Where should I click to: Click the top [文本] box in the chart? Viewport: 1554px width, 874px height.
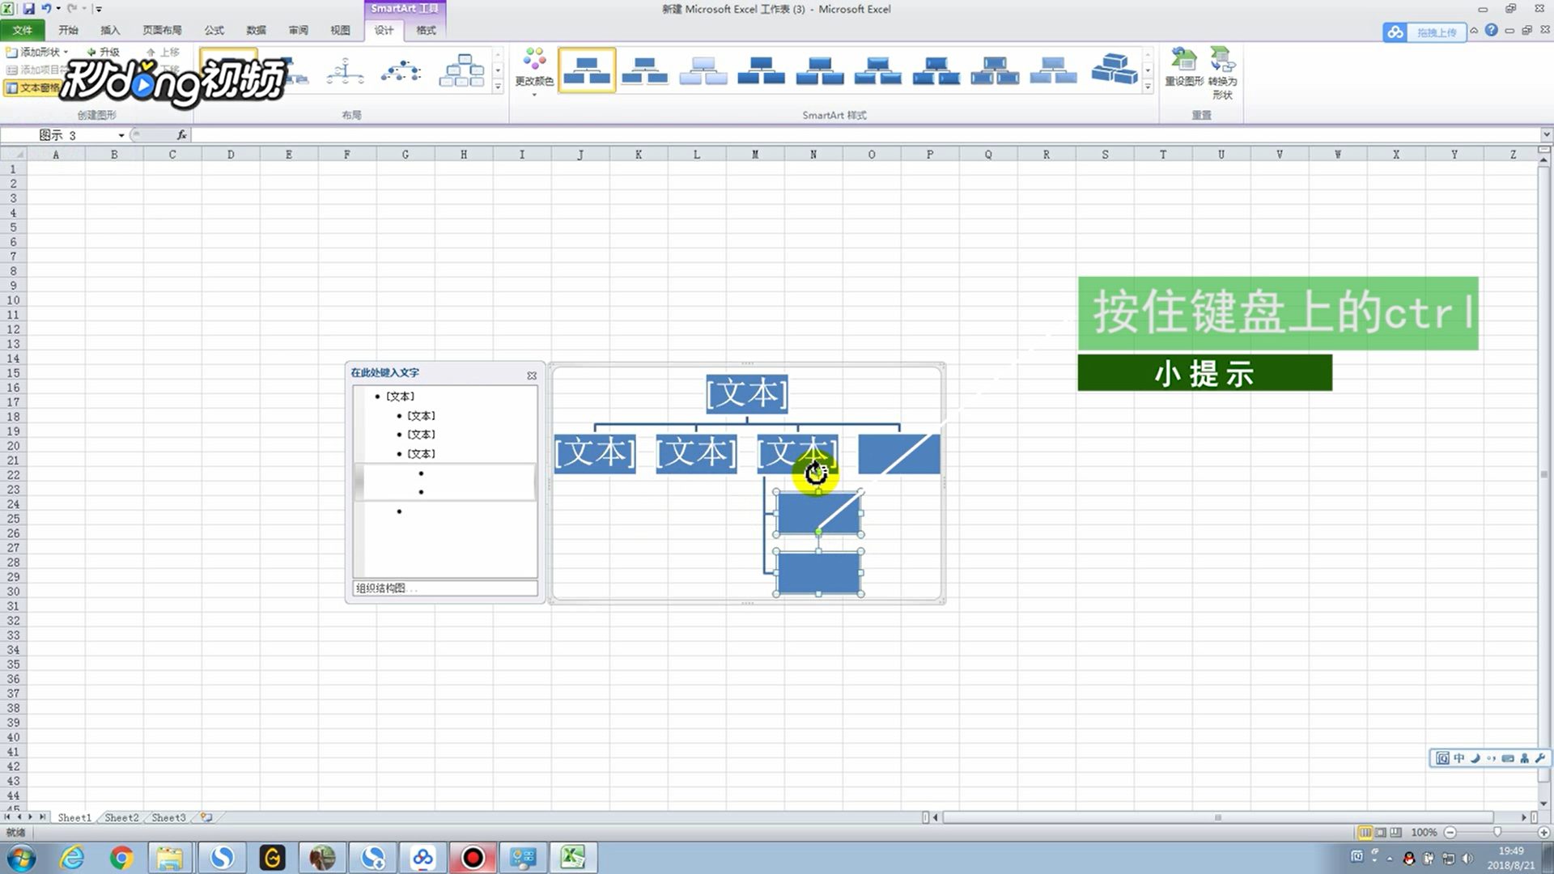[x=746, y=394]
